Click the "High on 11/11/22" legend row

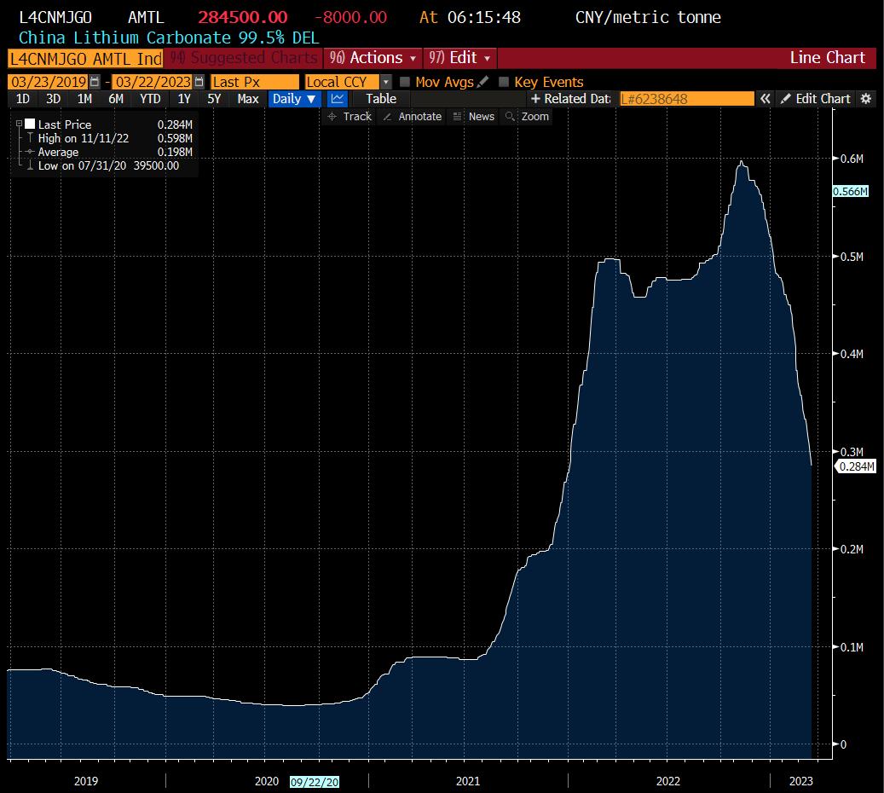106,138
